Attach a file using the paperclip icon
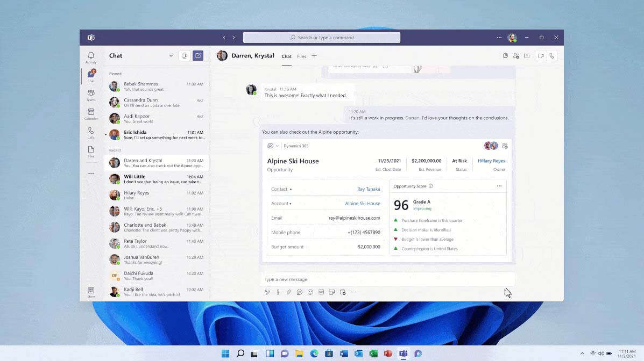Image resolution: width=644 pixels, height=361 pixels. click(289, 292)
